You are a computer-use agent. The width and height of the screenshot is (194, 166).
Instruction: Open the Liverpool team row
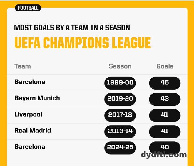28,114
